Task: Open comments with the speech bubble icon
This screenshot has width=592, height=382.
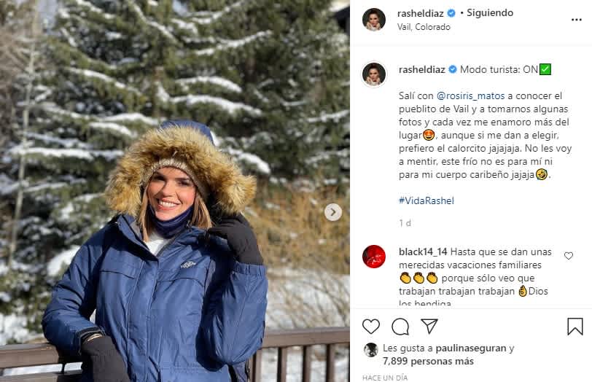Action: point(400,327)
